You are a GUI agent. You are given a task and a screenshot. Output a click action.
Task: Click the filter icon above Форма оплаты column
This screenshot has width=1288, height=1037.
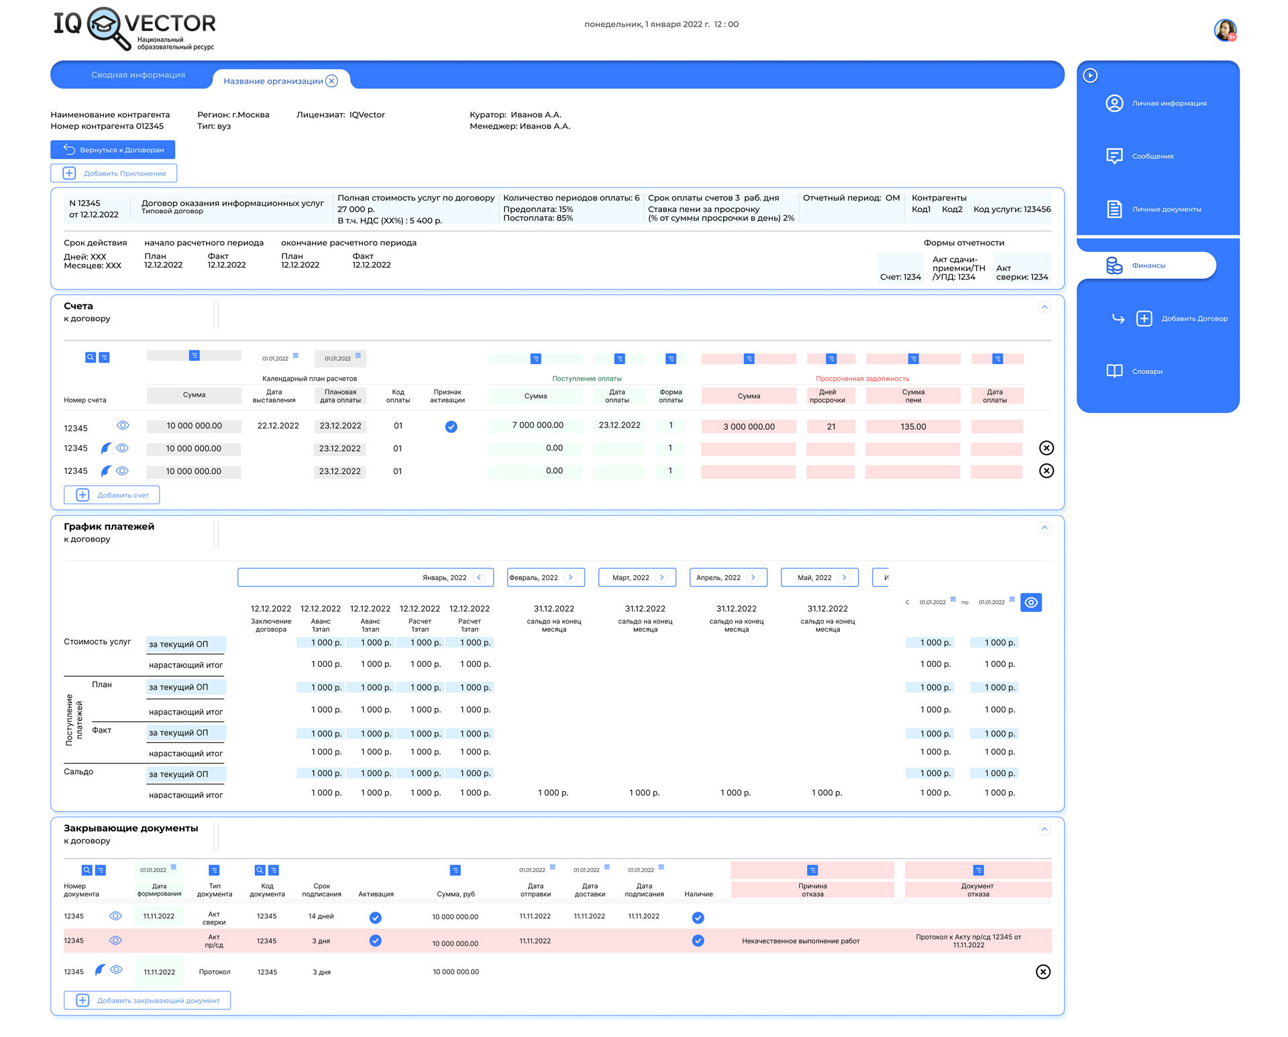[x=670, y=359]
